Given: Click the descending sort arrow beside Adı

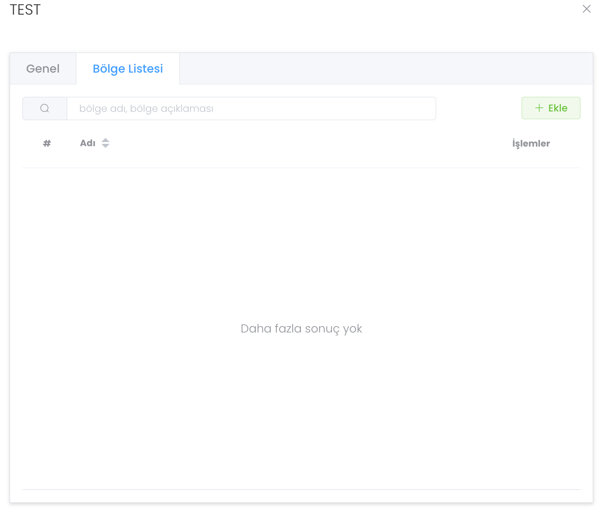Looking at the screenshot, I should tap(105, 146).
